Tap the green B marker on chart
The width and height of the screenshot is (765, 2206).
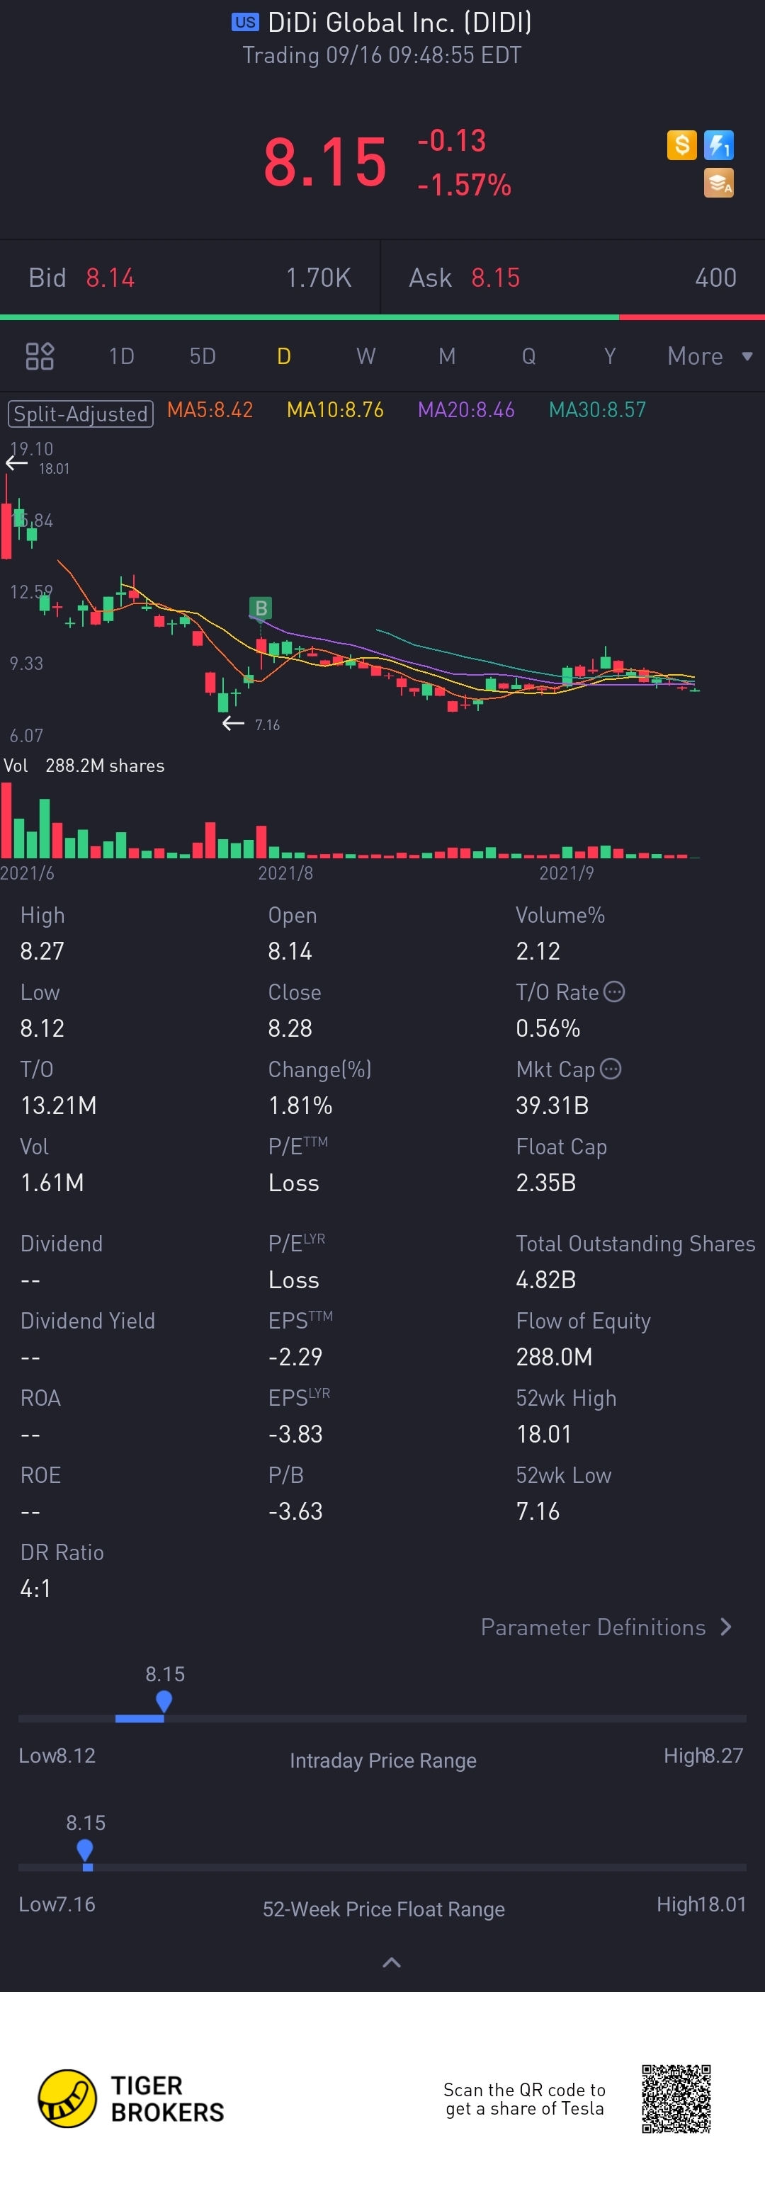tap(261, 608)
